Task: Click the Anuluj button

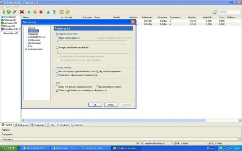Action: (111, 105)
